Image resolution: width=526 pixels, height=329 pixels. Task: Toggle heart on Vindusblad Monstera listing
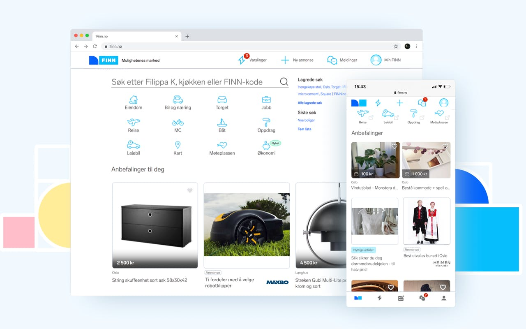[394, 146]
